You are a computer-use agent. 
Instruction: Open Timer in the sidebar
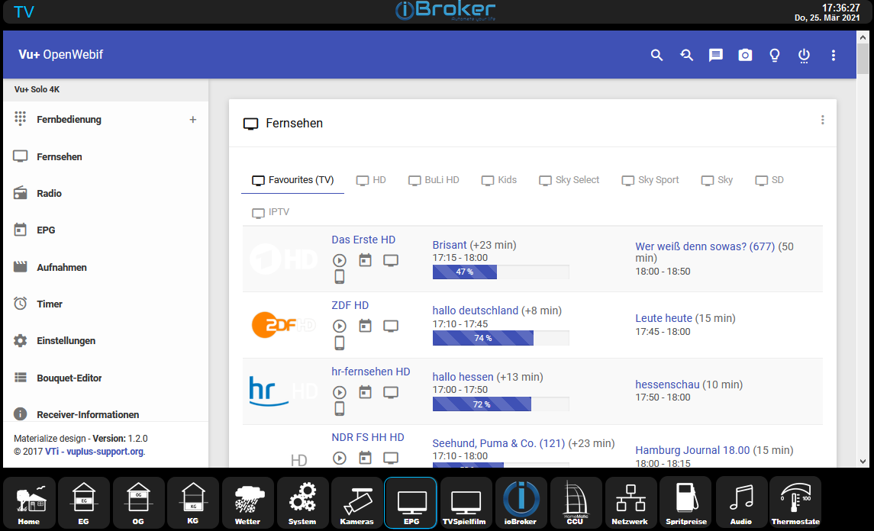[x=50, y=304]
